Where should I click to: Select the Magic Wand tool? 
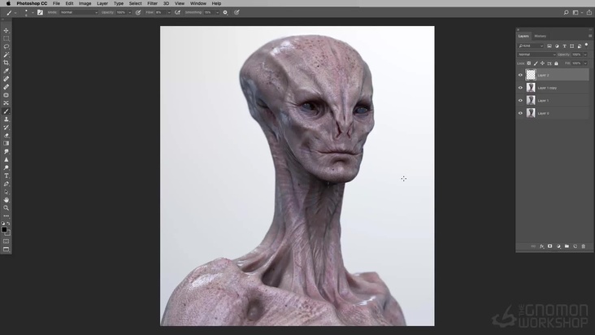pos(6,54)
